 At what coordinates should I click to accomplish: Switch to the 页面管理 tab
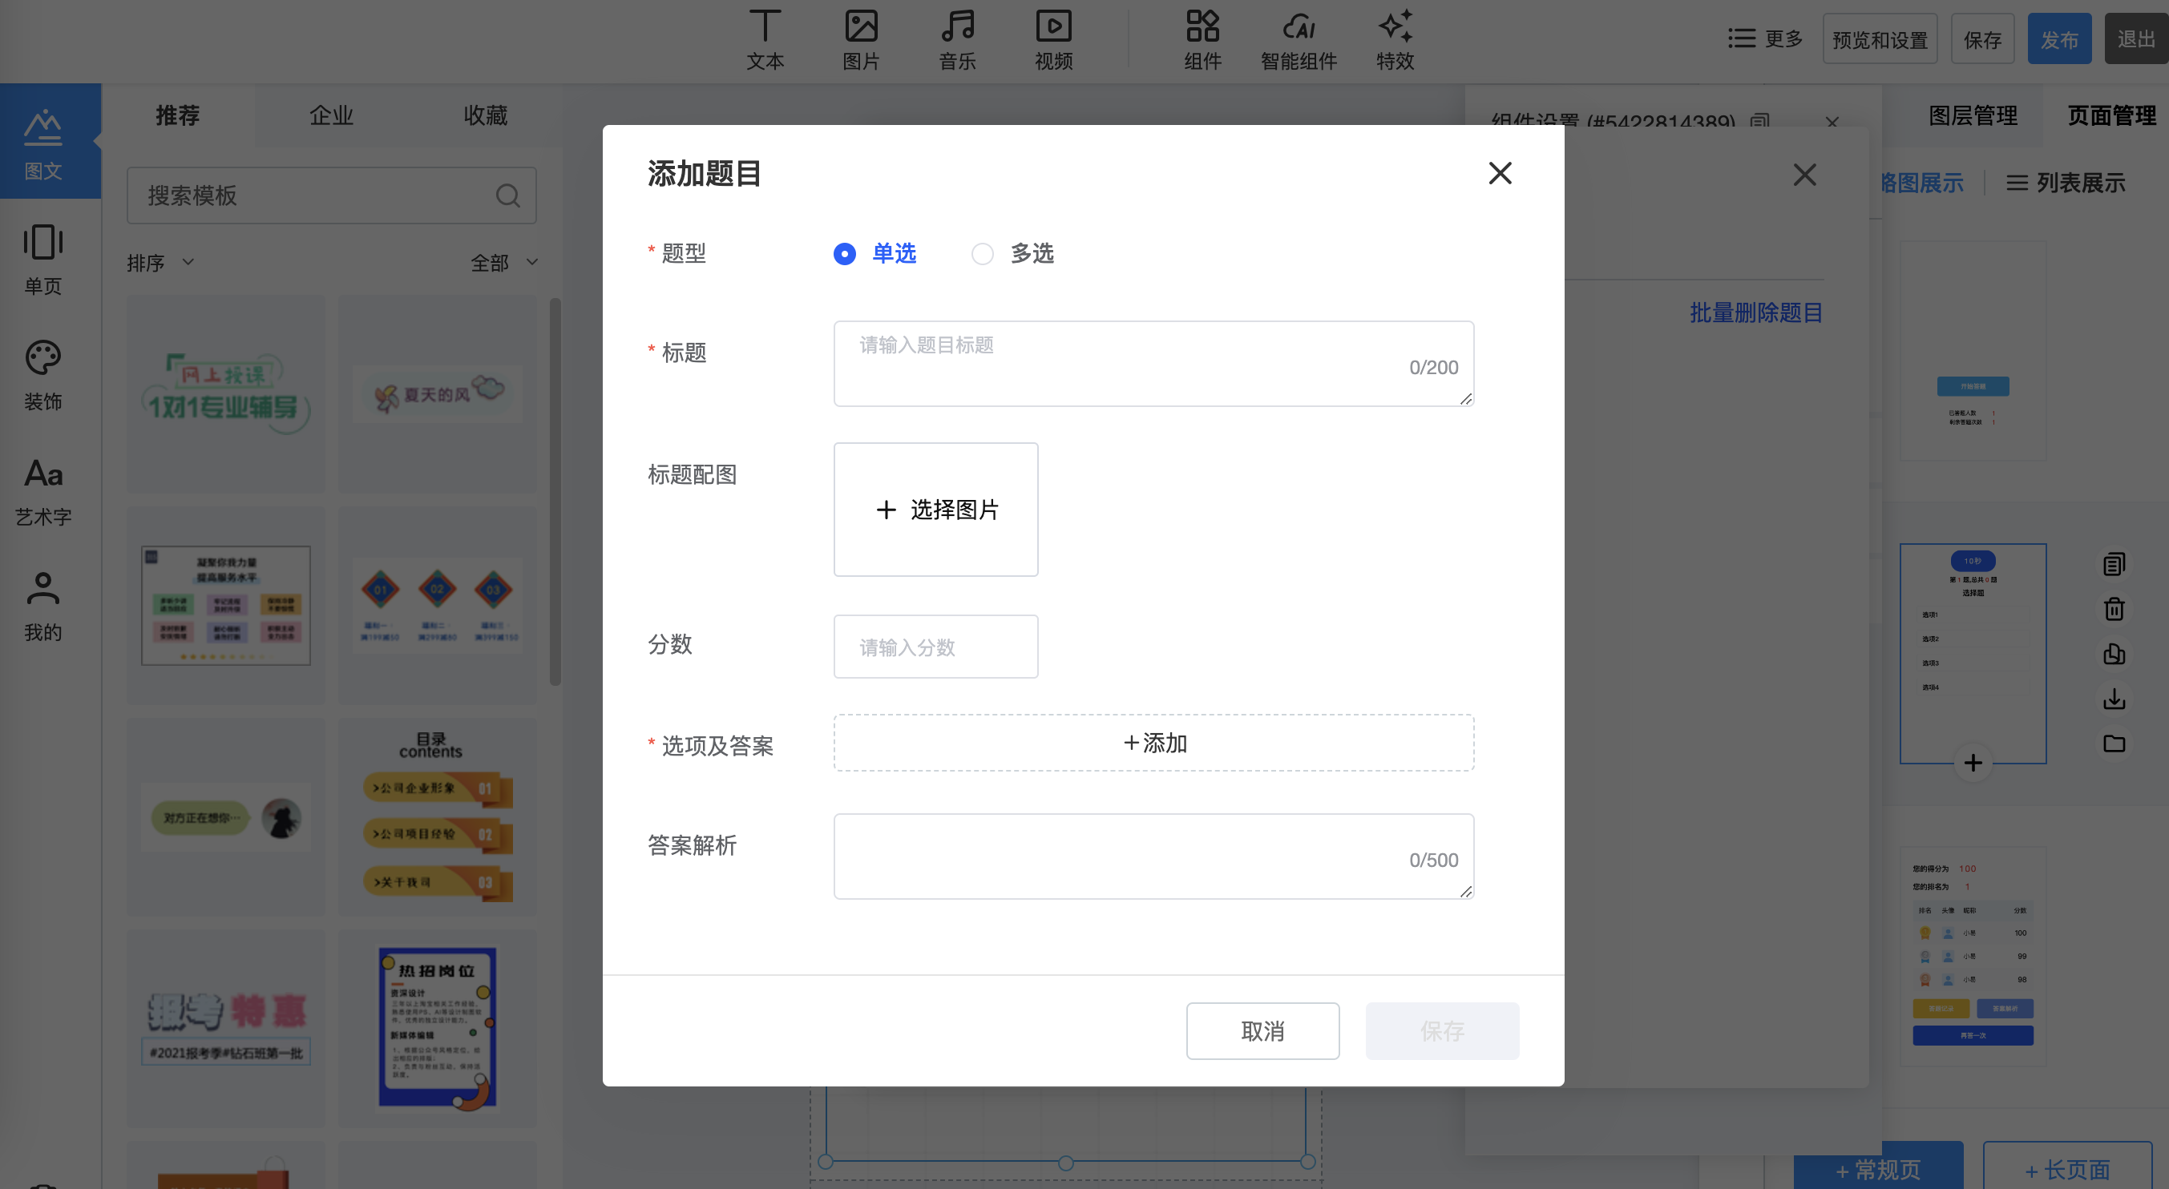tap(2111, 115)
